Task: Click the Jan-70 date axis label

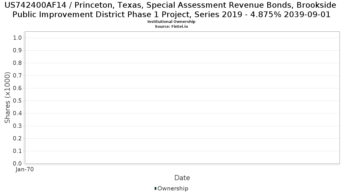Action: point(25,170)
